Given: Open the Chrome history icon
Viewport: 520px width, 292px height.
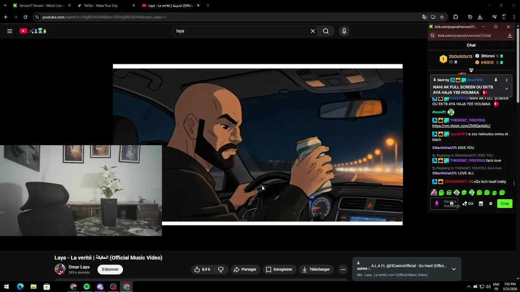Looking at the screenshot, I should coord(470,17).
